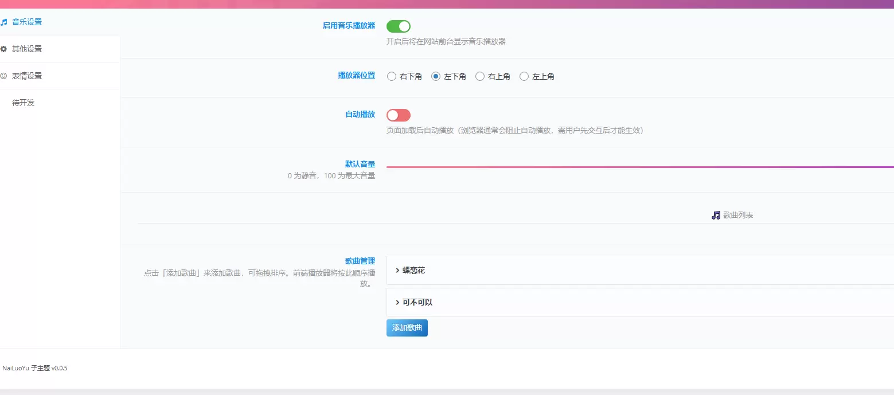Expand the 蝶恋花 song chevron
This screenshot has width=894, height=395.
397,270
